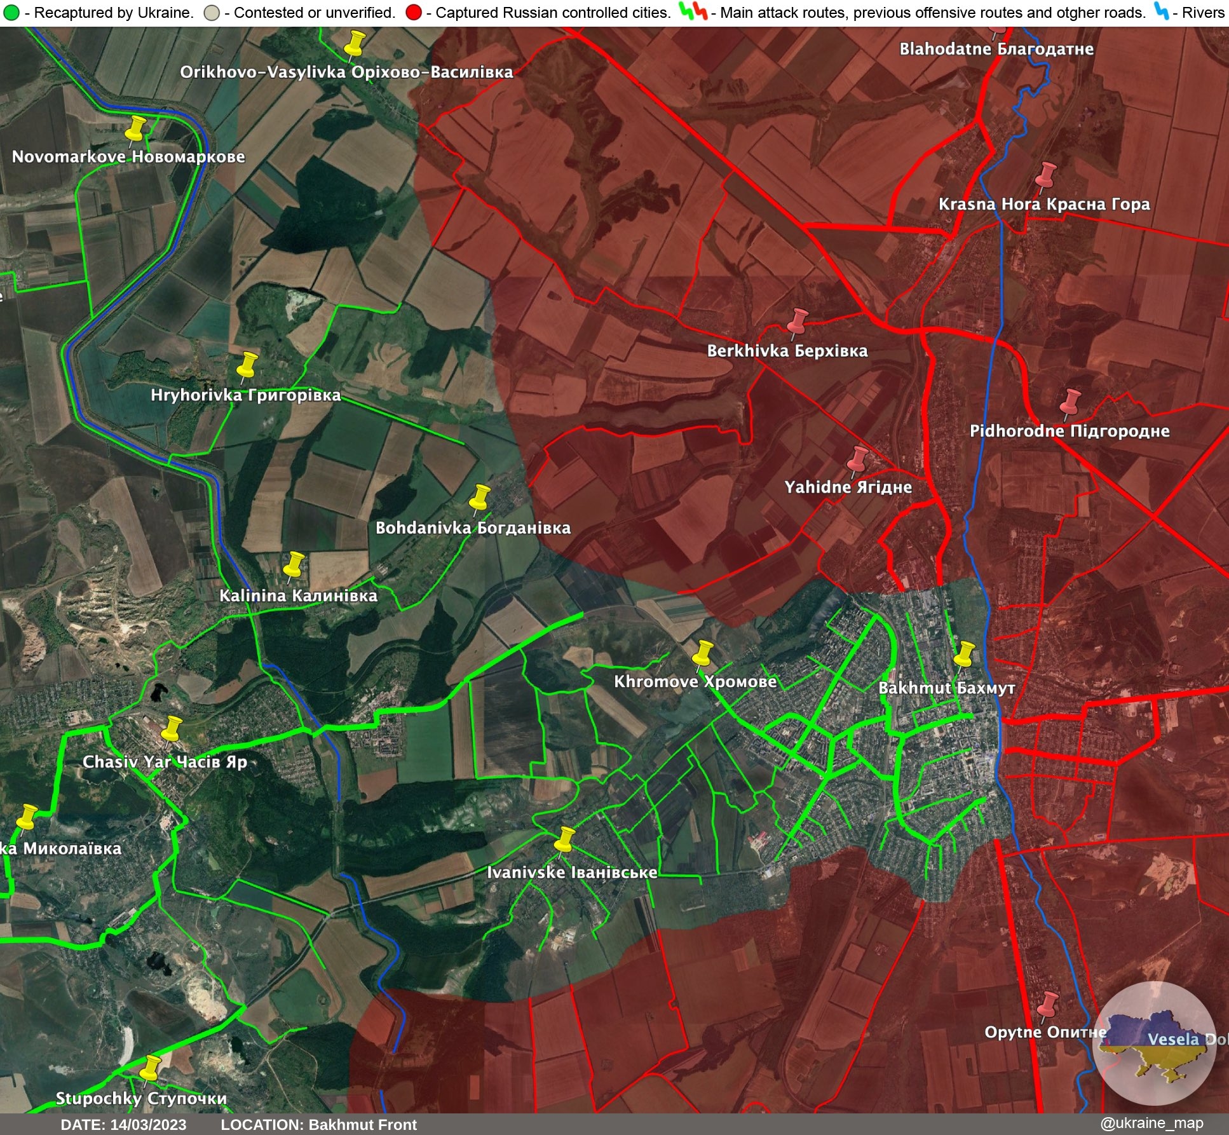Screen dimensions: 1229x1135
Task: Click the red legend circle for Russian controlled
Action: (x=413, y=13)
